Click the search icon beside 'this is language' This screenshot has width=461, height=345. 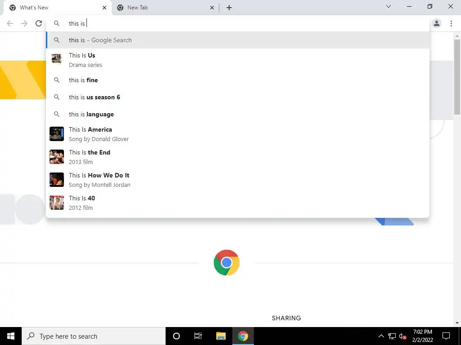[57, 114]
